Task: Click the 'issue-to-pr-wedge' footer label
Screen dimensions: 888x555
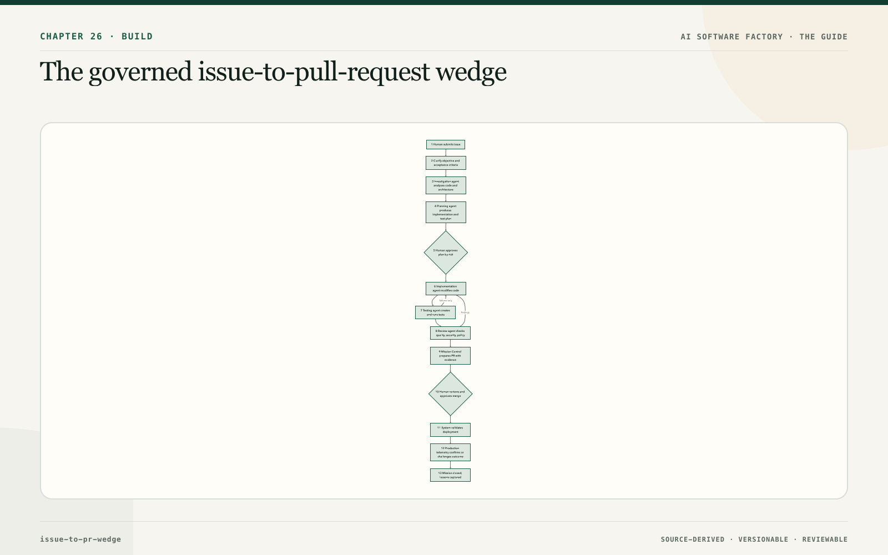Action: coord(80,539)
